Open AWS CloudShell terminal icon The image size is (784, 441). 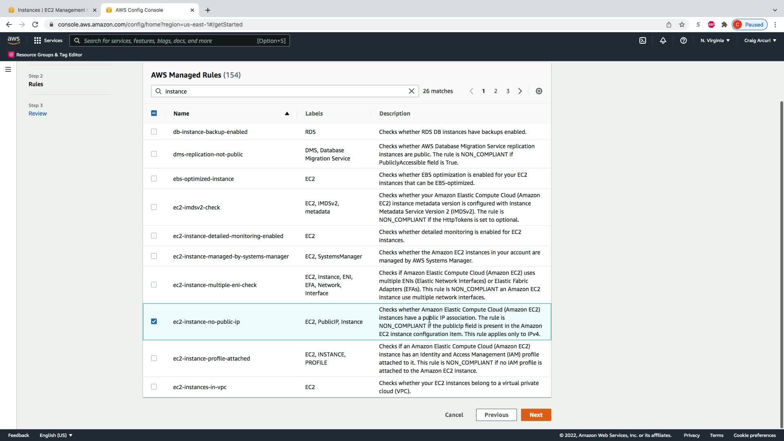tap(643, 40)
